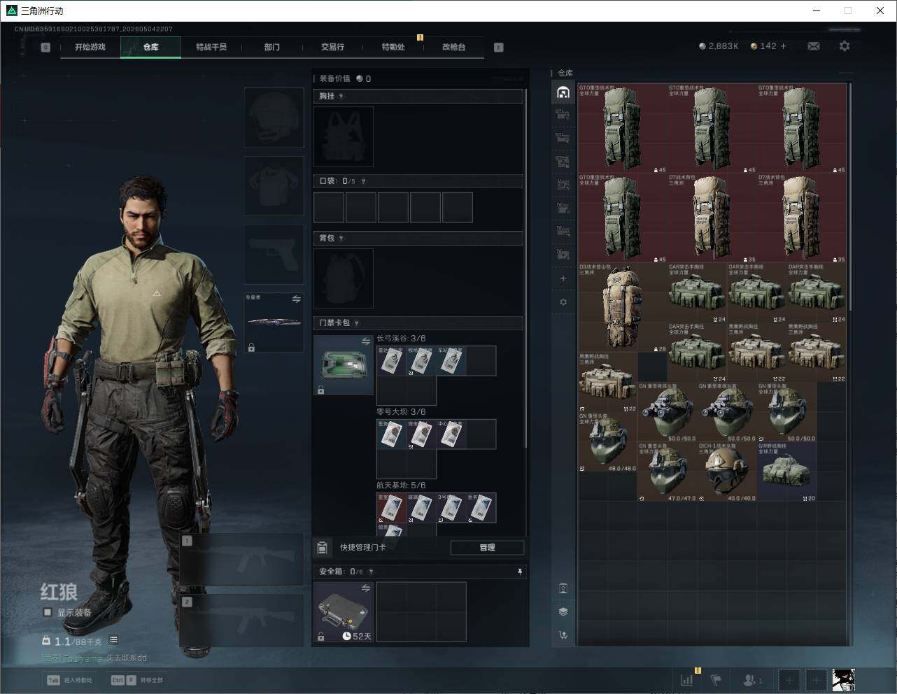897x694 pixels.
Task: Open the player avatar in bottom right
Action: 843,679
